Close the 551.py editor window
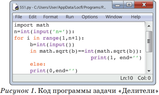Image resolution: width=159 pixels, height=95 pixels. click(144, 5)
